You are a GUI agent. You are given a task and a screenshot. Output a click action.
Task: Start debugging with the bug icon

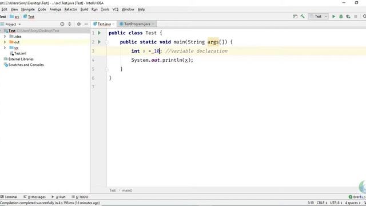click(x=341, y=17)
